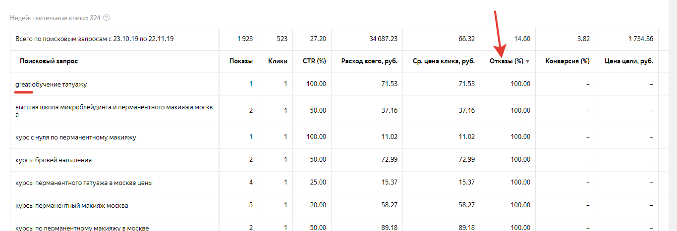Sort by the CTR (%) column header
This screenshot has height=231, width=677.
pyautogui.click(x=314, y=61)
